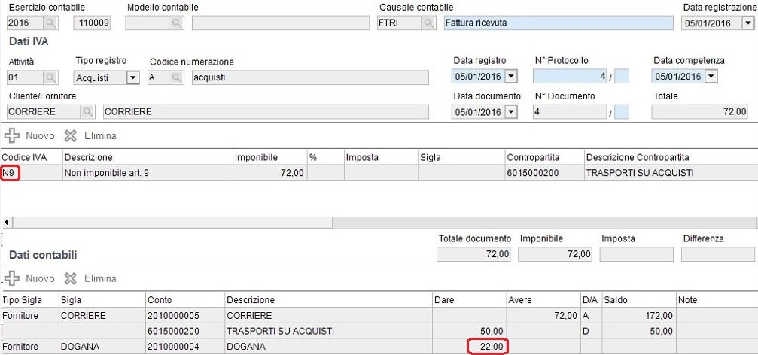
Task: Open the Data documento date dropdown
Action: tap(511, 112)
